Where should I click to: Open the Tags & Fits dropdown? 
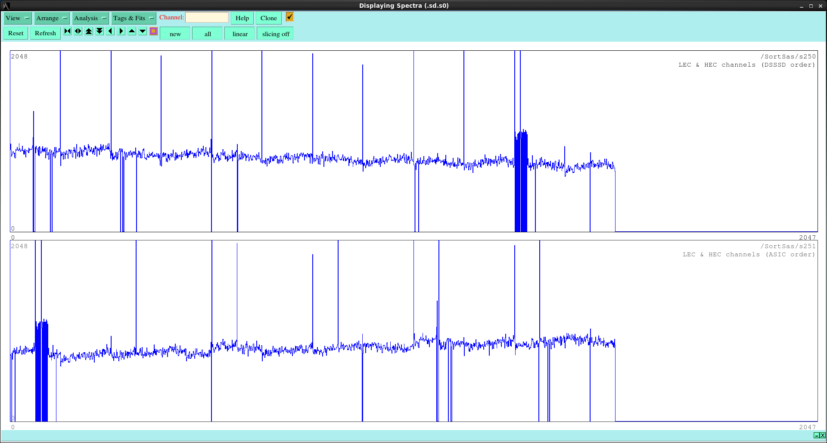(x=134, y=18)
